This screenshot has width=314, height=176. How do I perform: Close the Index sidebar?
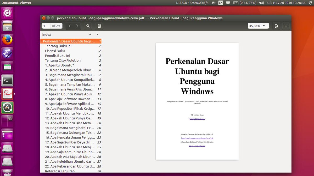(x=97, y=34)
